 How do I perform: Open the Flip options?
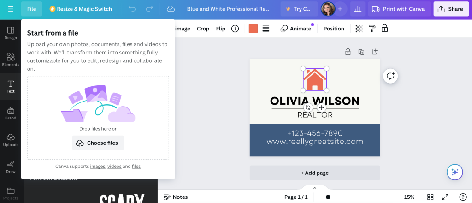(x=221, y=29)
